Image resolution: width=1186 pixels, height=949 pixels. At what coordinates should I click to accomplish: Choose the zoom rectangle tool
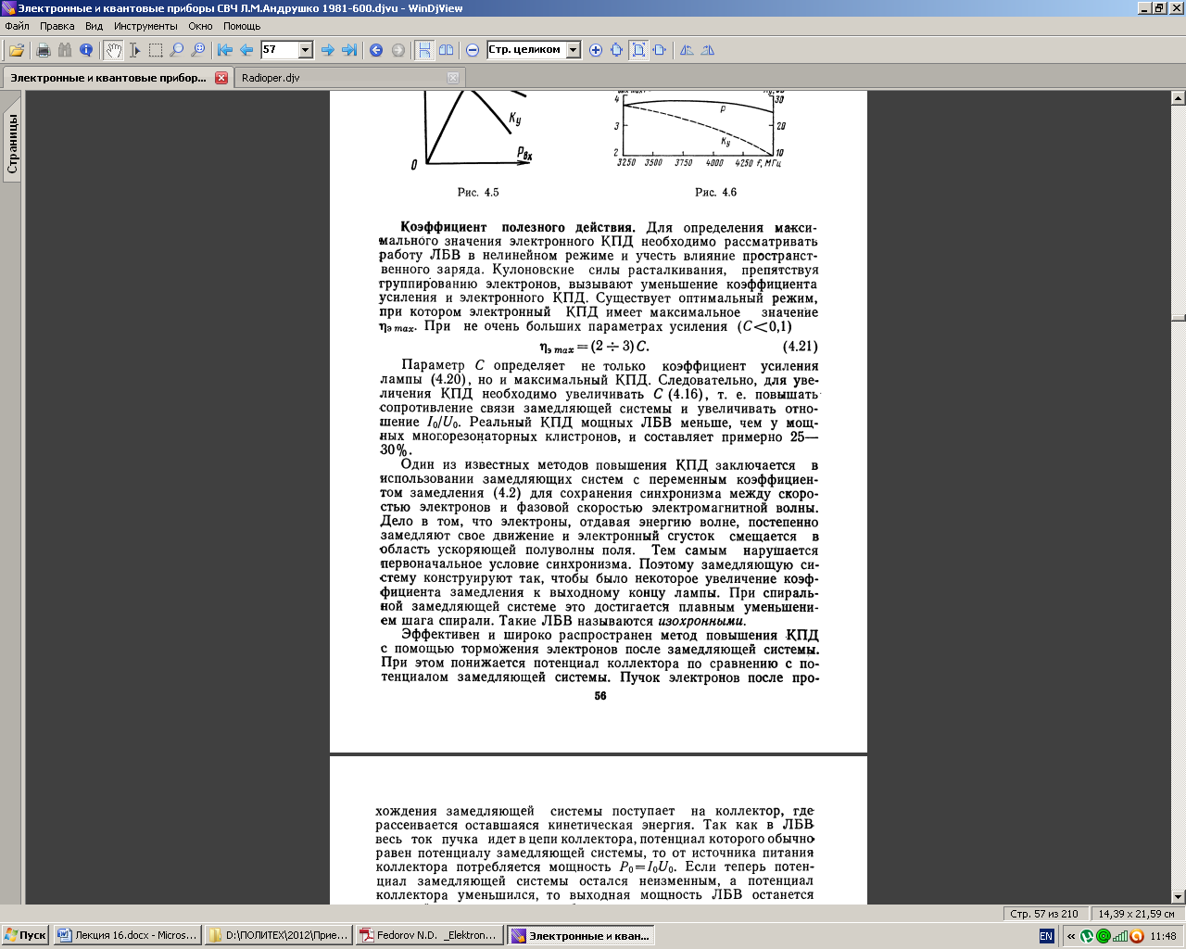pos(198,50)
